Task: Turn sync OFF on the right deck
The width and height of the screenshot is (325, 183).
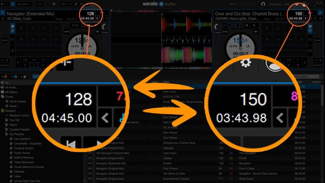Action: [225, 25]
